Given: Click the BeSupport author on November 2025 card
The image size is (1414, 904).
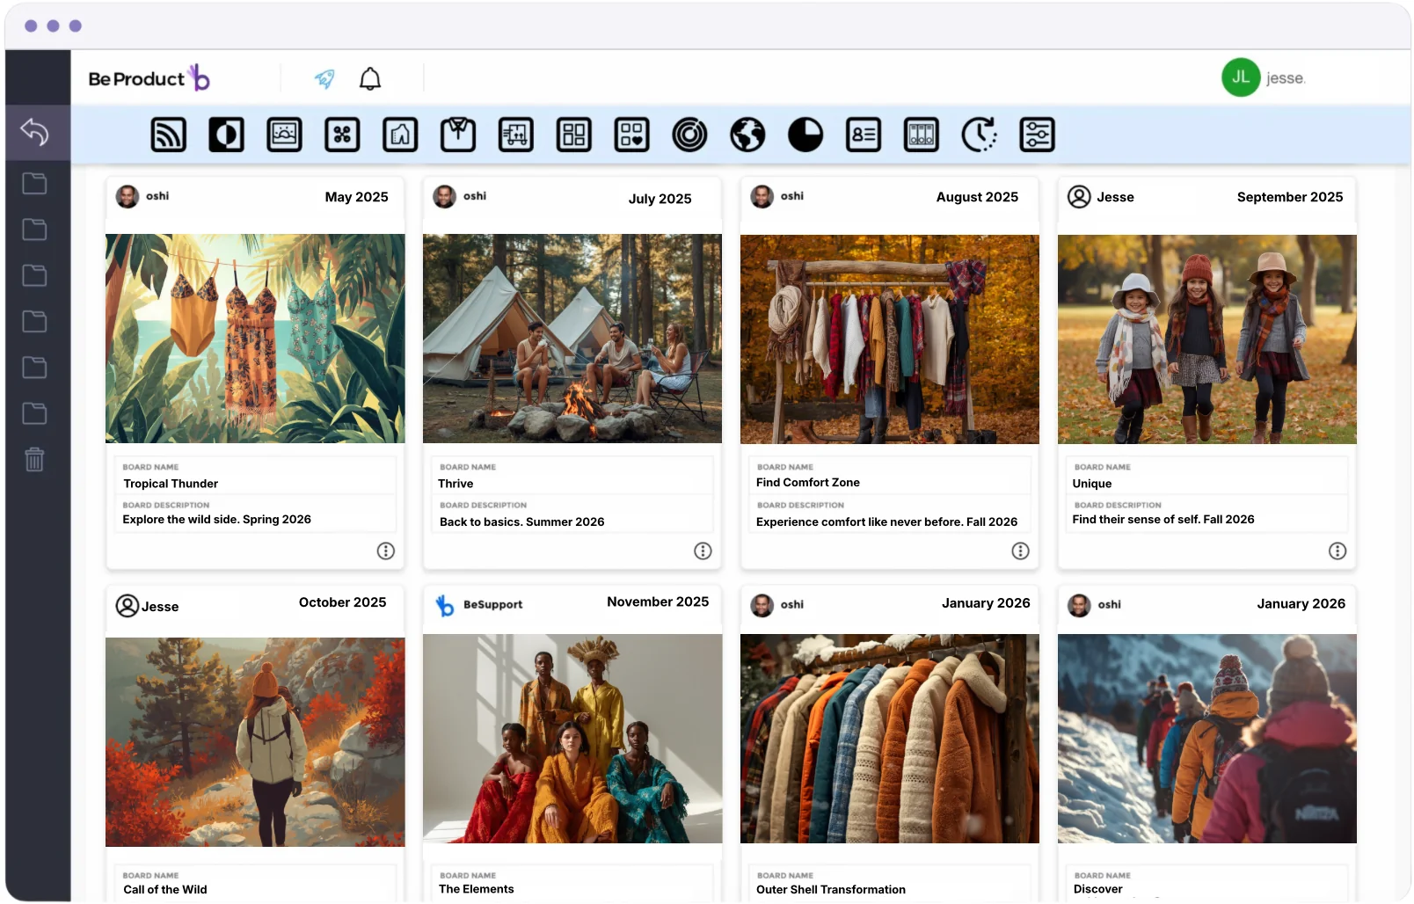Looking at the screenshot, I should pos(479,605).
